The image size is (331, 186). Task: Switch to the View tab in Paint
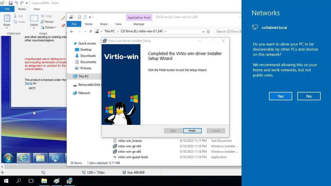36,9
